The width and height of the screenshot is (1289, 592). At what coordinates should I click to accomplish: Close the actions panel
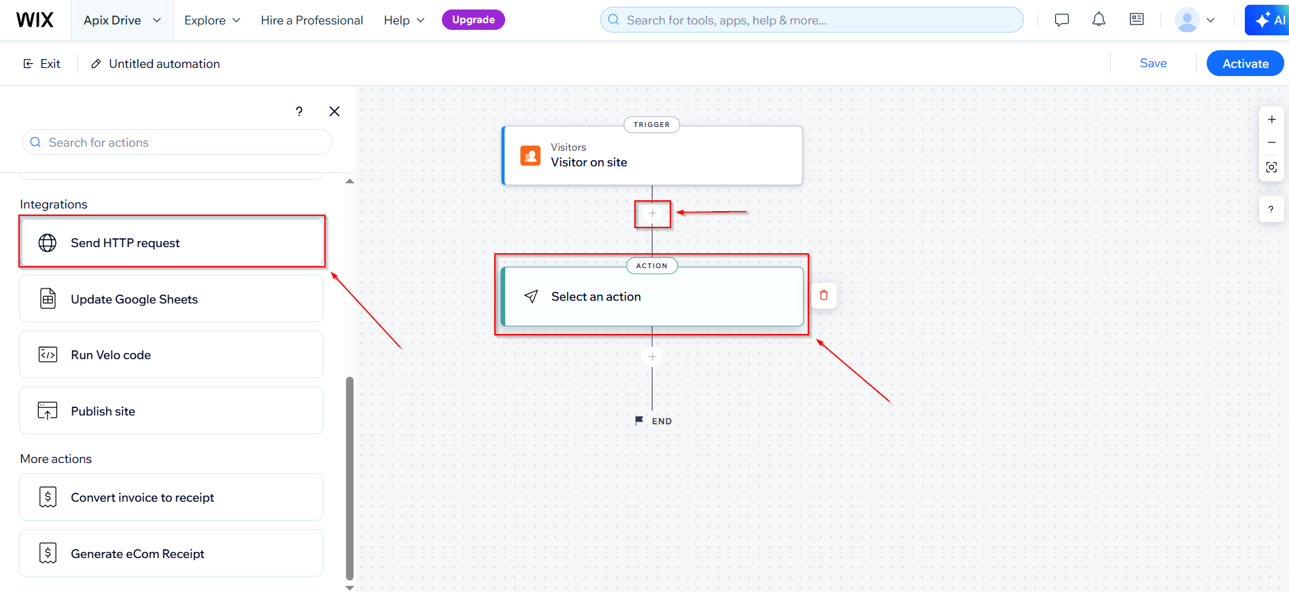pos(334,111)
